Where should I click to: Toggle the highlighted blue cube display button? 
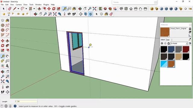(x=90, y=14)
